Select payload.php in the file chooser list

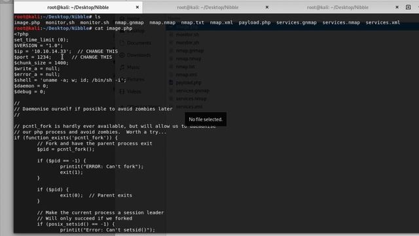pos(189,83)
